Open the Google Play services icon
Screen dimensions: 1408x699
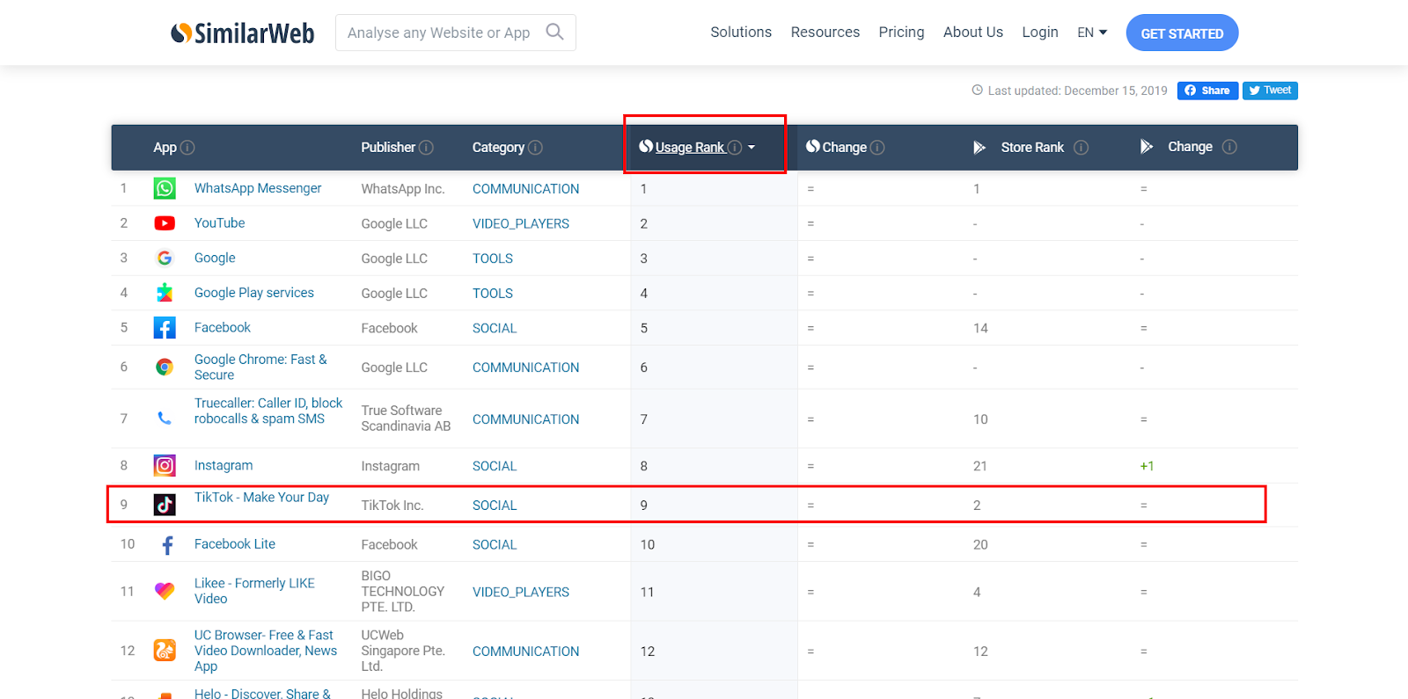(x=165, y=293)
